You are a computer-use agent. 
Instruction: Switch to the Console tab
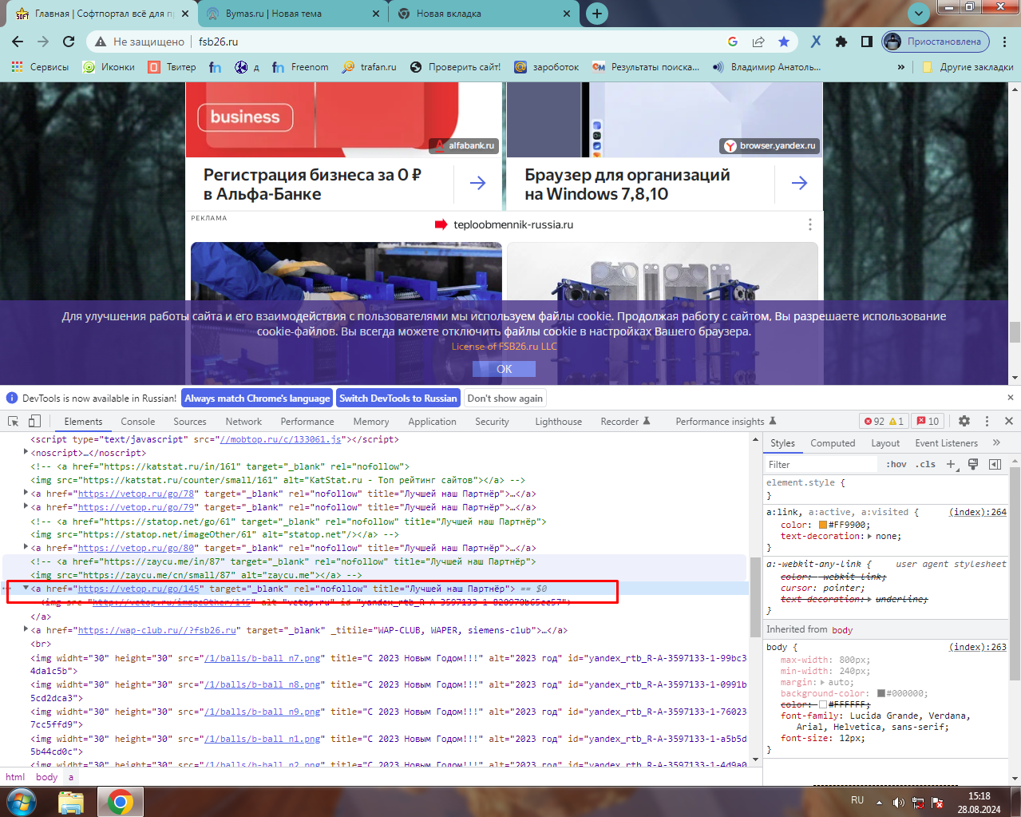pyautogui.click(x=138, y=422)
